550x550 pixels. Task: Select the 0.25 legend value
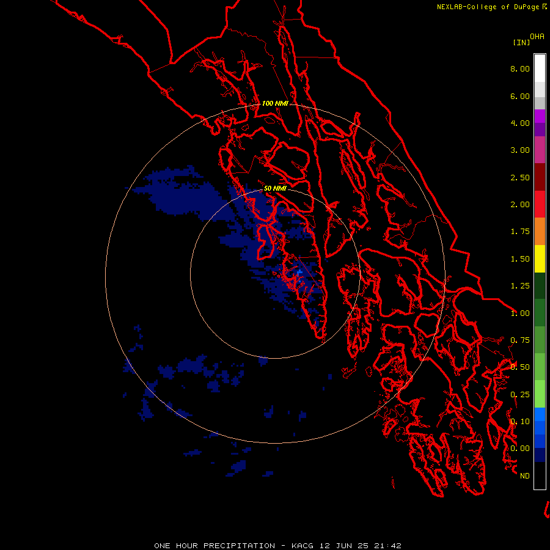[x=520, y=395]
